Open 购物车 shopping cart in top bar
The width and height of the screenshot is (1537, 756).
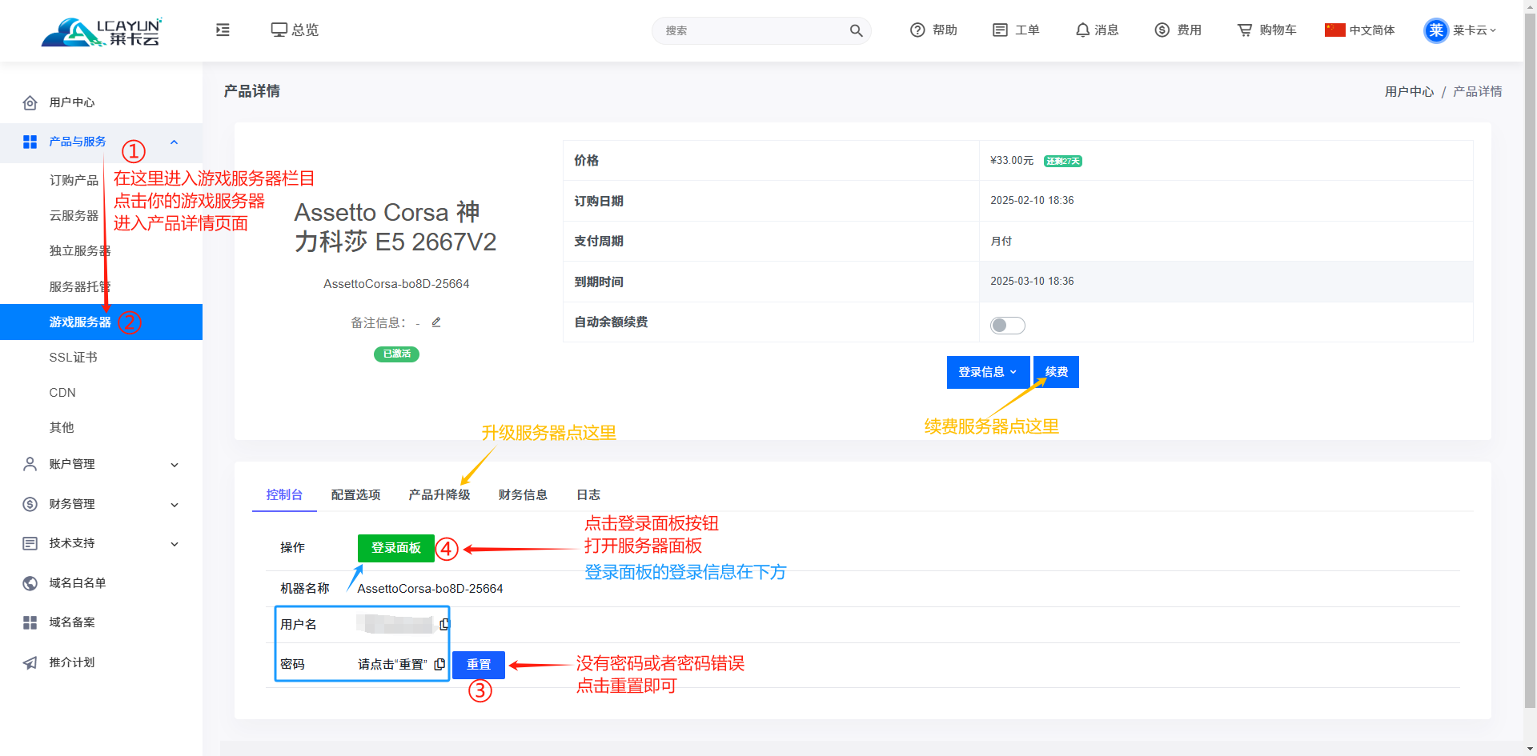1266,30
